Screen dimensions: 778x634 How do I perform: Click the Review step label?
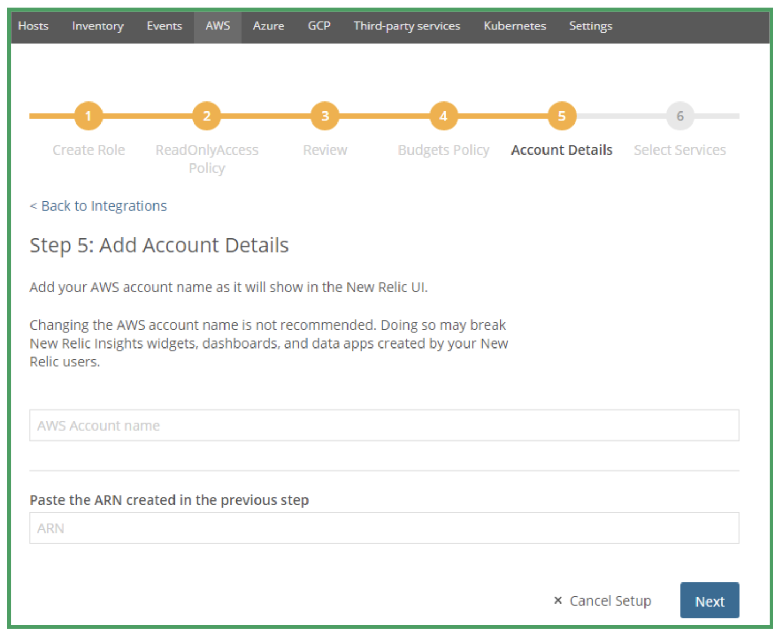tap(325, 150)
